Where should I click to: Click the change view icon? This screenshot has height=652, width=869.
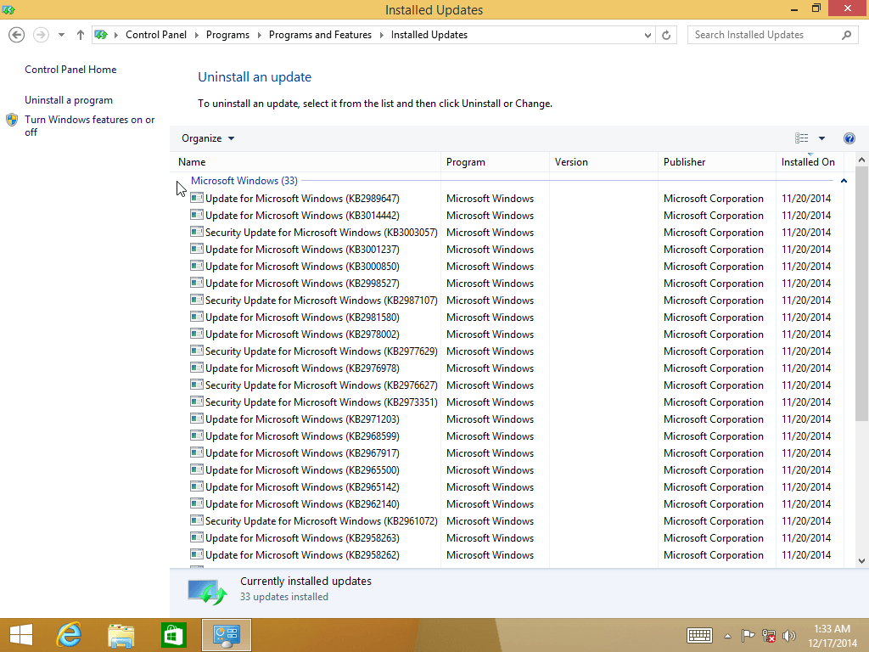click(801, 138)
